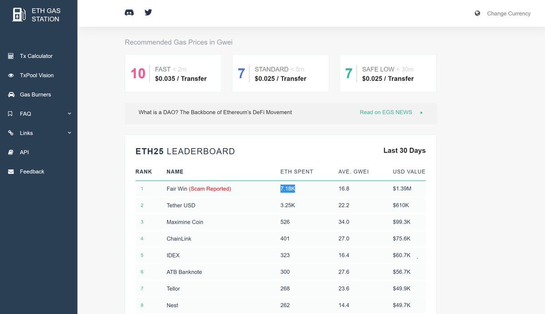The height and width of the screenshot is (314, 545).
Task: Click the bookmark icon next to FAQ
Action: (x=10, y=114)
